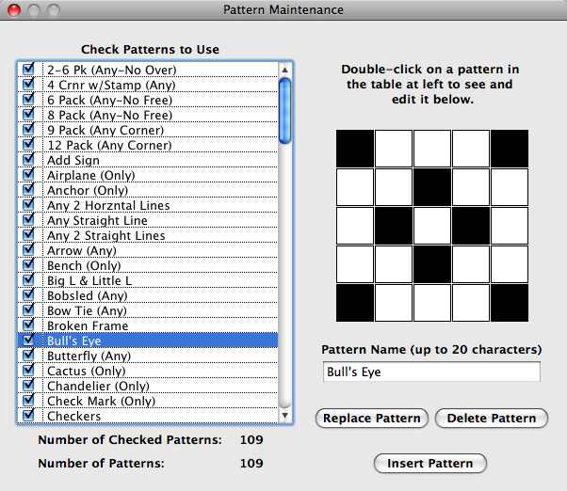
Task: Disable the Cactus (Only) pattern checkbox
Action: (x=28, y=371)
